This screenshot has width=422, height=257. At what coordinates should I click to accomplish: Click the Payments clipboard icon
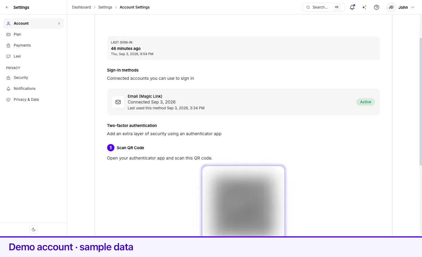(9, 45)
